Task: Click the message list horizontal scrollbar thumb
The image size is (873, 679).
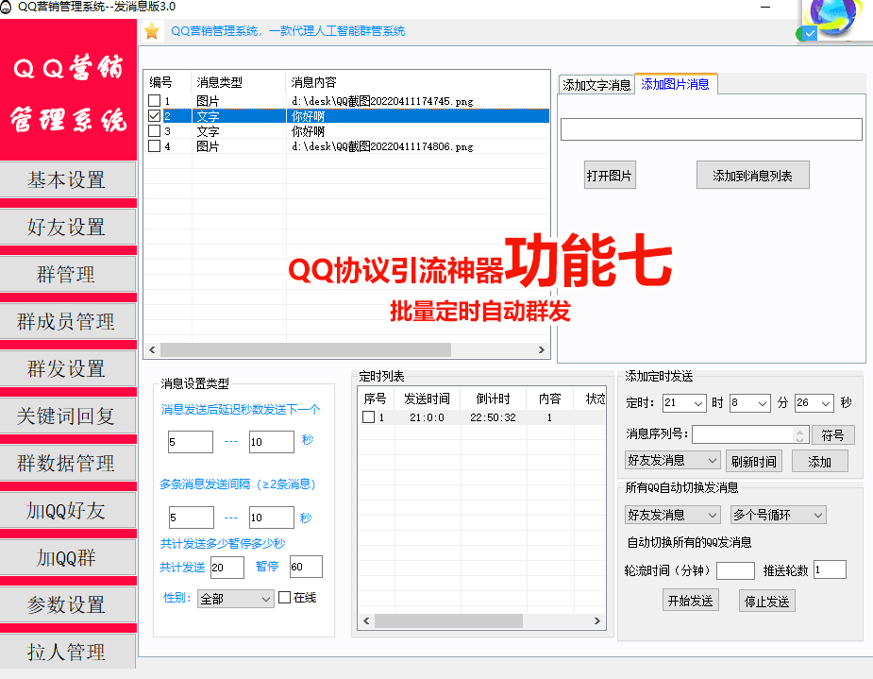Action: tap(306, 349)
